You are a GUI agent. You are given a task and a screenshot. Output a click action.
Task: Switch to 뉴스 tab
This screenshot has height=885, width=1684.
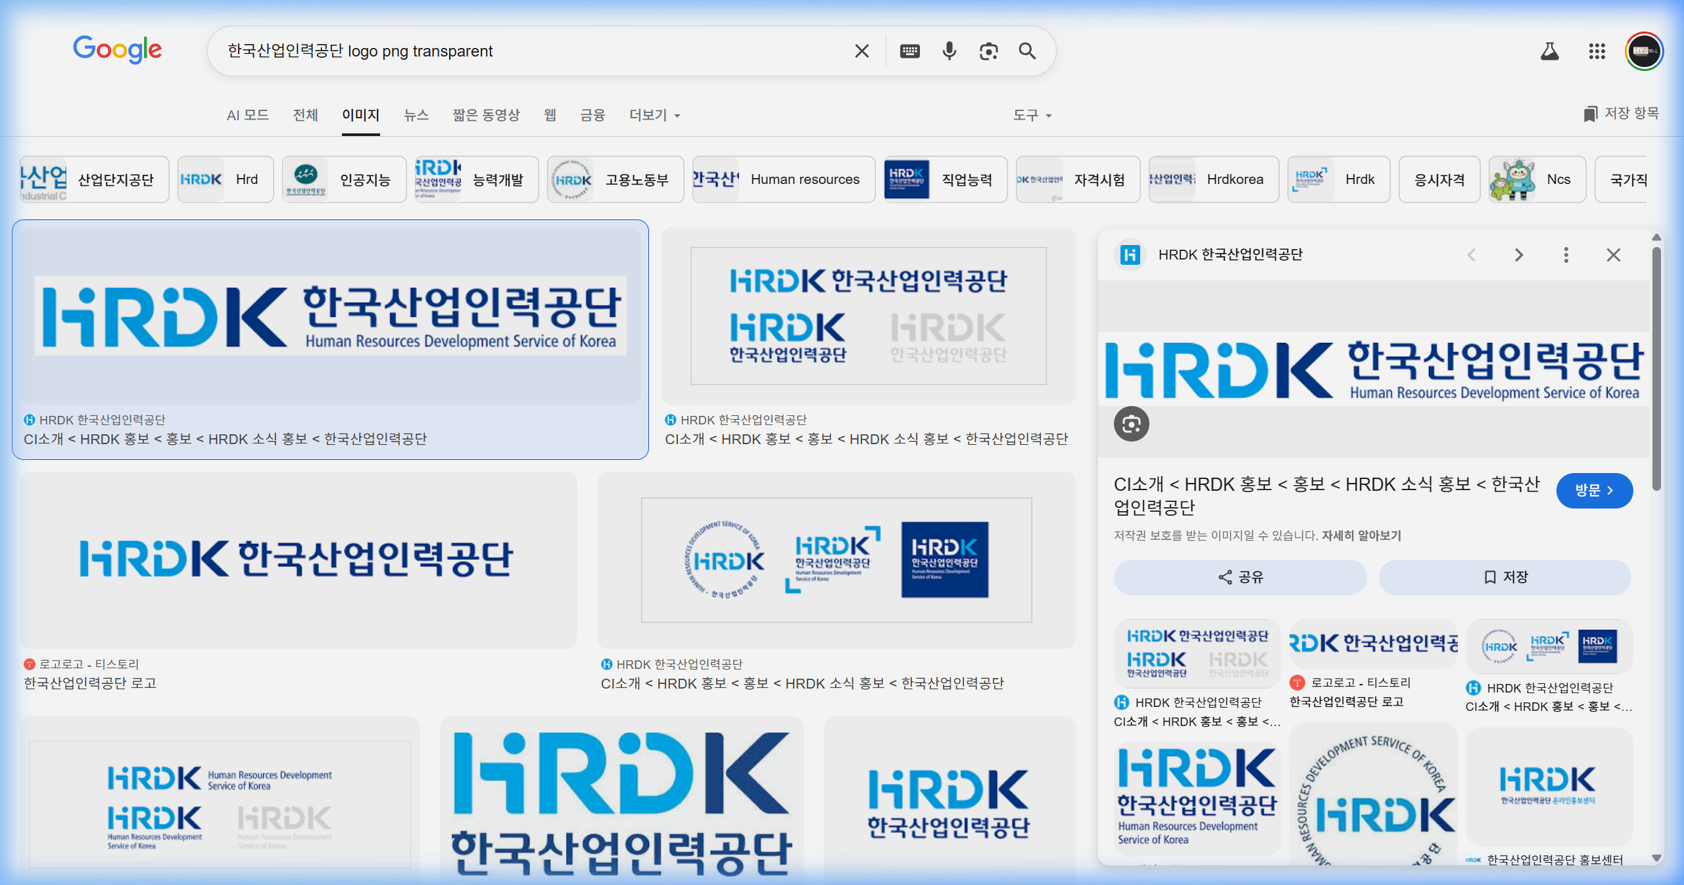416,115
